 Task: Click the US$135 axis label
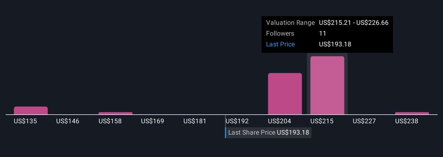point(25,121)
